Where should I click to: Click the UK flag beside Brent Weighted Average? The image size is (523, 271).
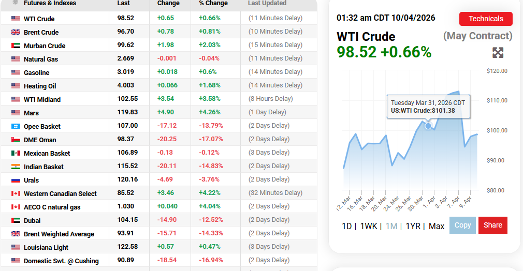coord(16,234)
